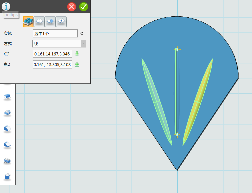Select the subtract boolean mode icon
The height and width of the screenshot is (193, 252).
pos(50,22)
